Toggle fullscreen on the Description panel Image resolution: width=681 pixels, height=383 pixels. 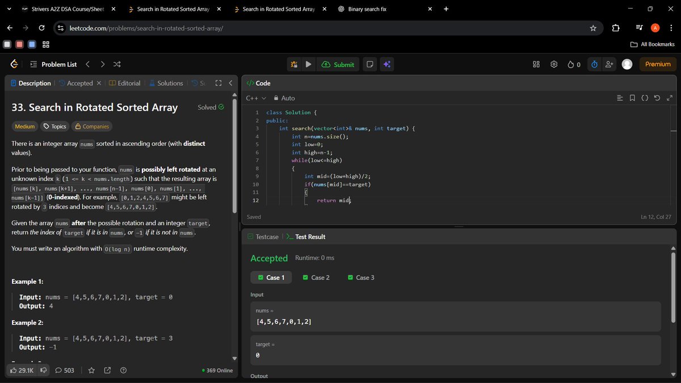tap(218, 83)
